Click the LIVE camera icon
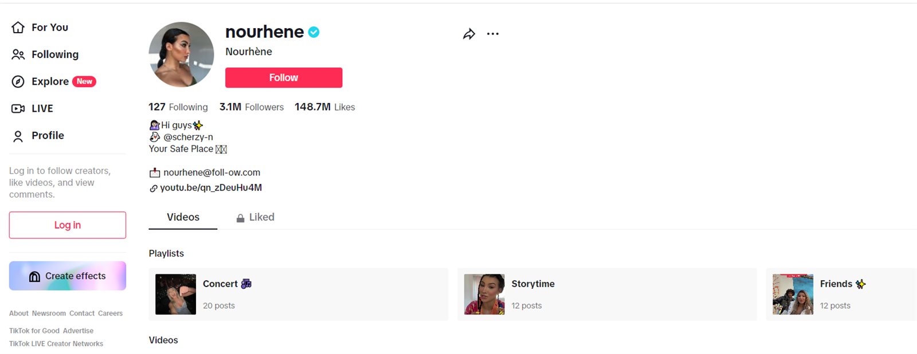917x354 pixels. tap(18, 108)
